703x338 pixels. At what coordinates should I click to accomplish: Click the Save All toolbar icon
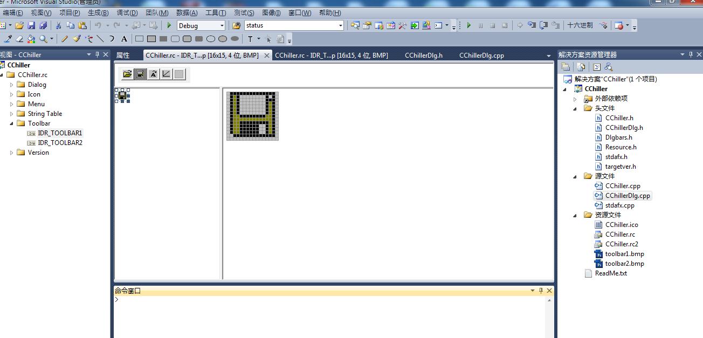tap(43, 25)
